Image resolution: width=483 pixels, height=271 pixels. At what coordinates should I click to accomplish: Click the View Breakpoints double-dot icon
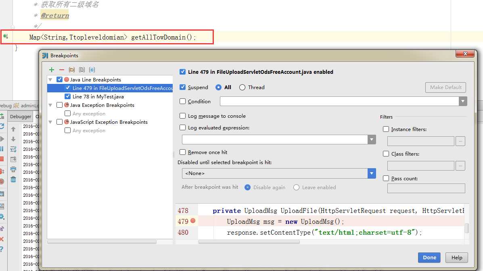coord(2,171)
